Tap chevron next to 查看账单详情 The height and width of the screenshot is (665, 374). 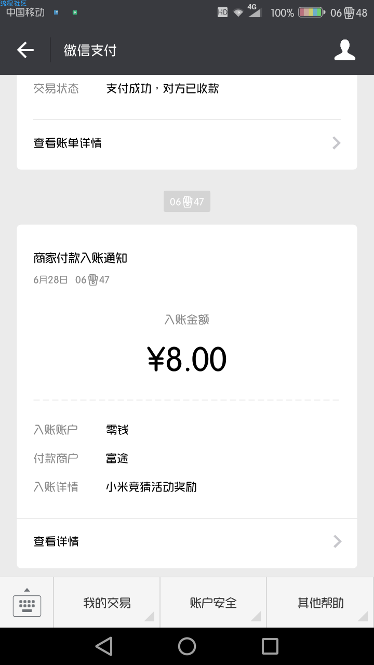337,143
